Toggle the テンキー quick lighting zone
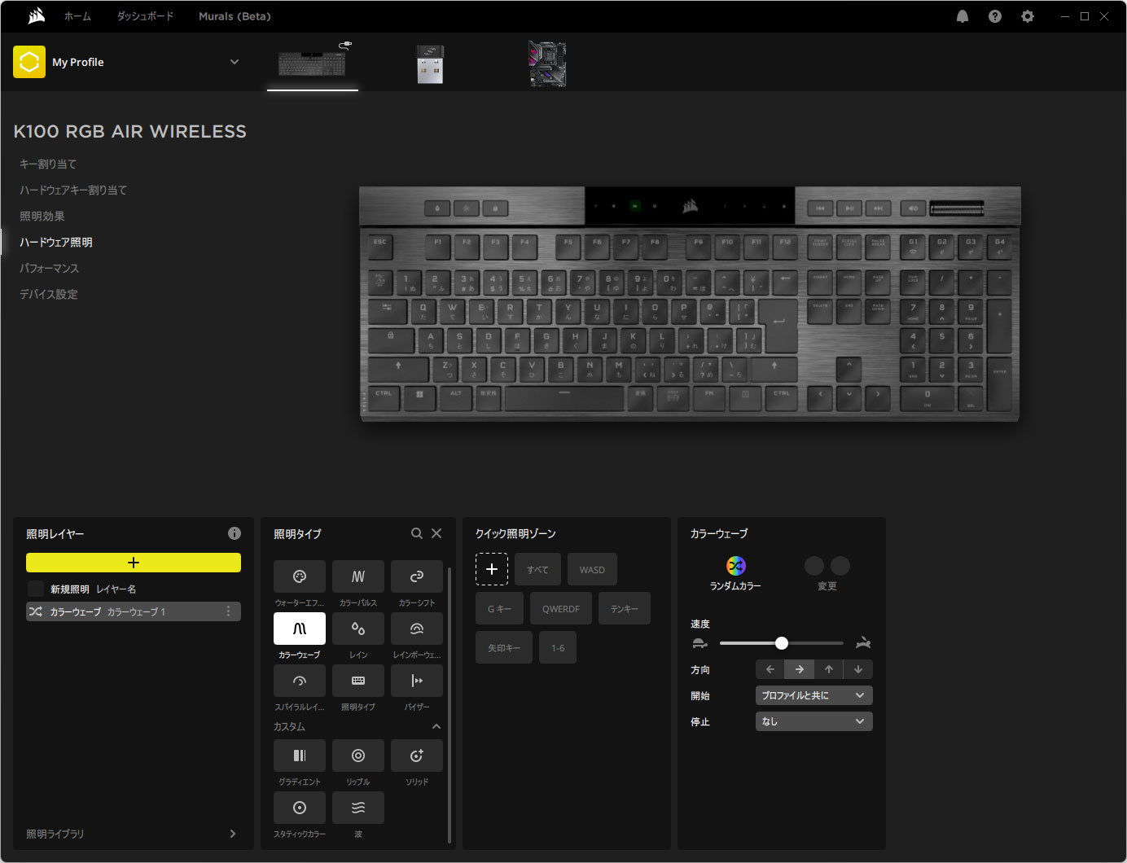 625,609
